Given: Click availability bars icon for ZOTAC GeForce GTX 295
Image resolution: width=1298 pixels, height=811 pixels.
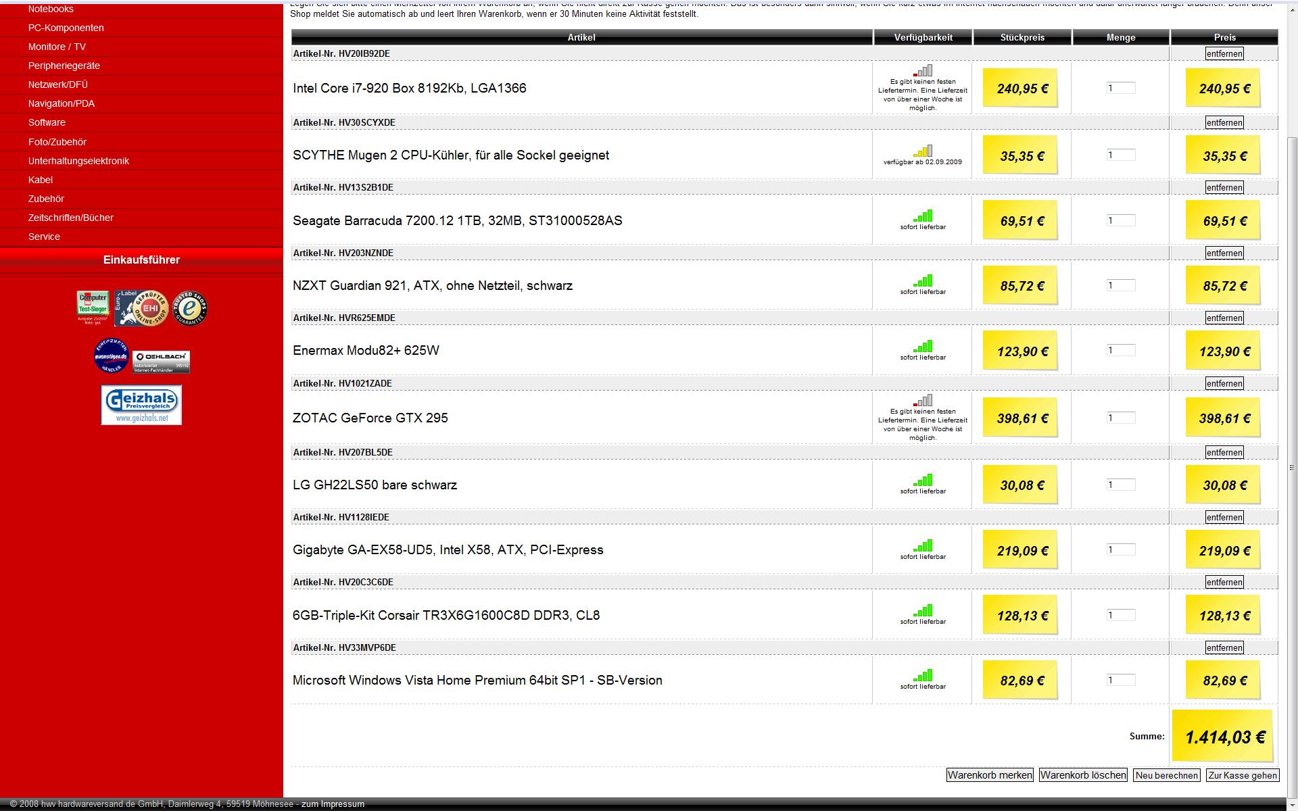Looking at the screenshot, I should tap(923, 401).
